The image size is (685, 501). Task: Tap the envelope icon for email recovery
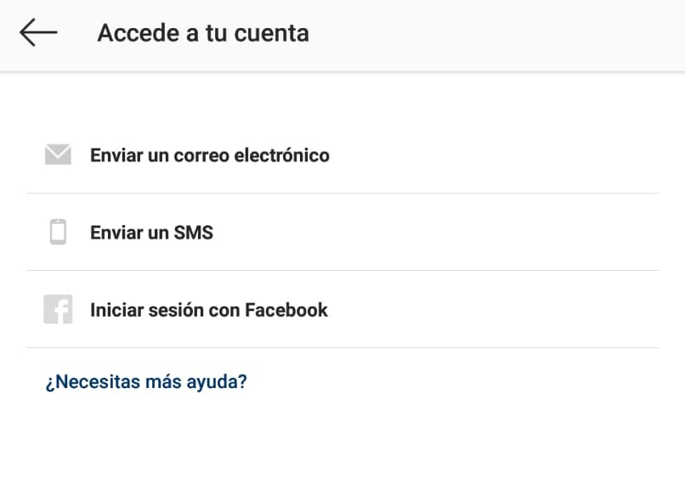pyautogui.click(x=58, y=155)
